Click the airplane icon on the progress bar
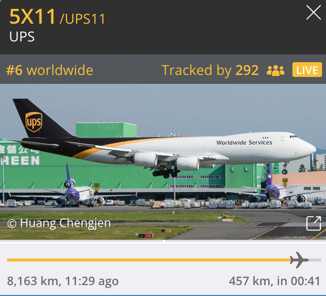Image resolution: width=326 pixels, height=296 pixels. tap(299, 260)
